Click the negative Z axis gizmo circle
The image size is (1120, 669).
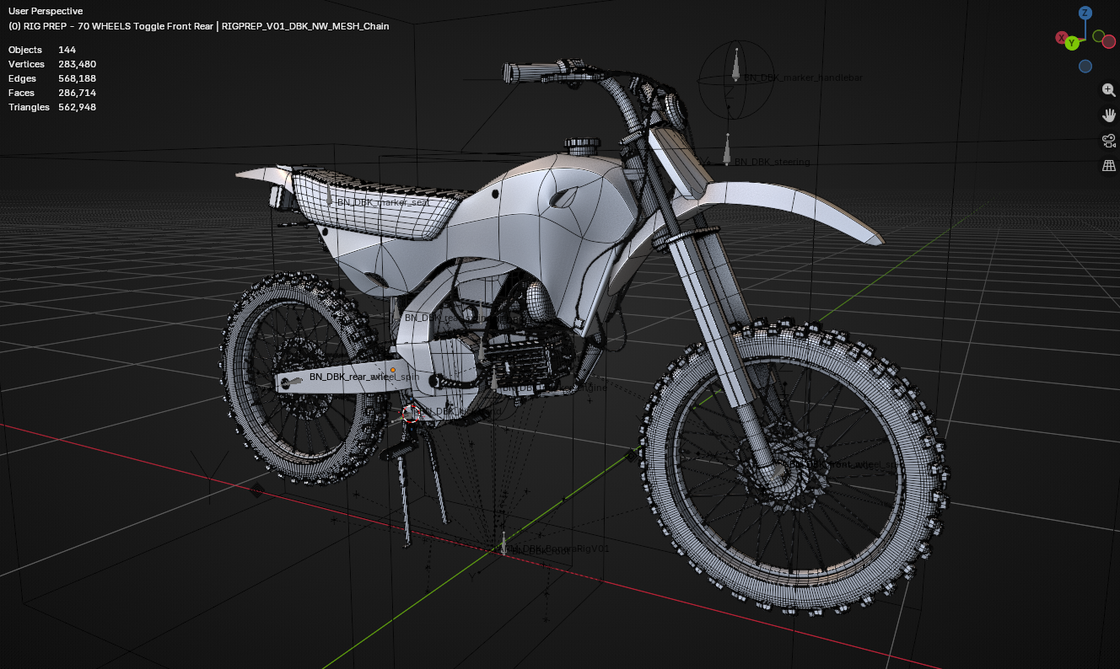[1085, 66]
